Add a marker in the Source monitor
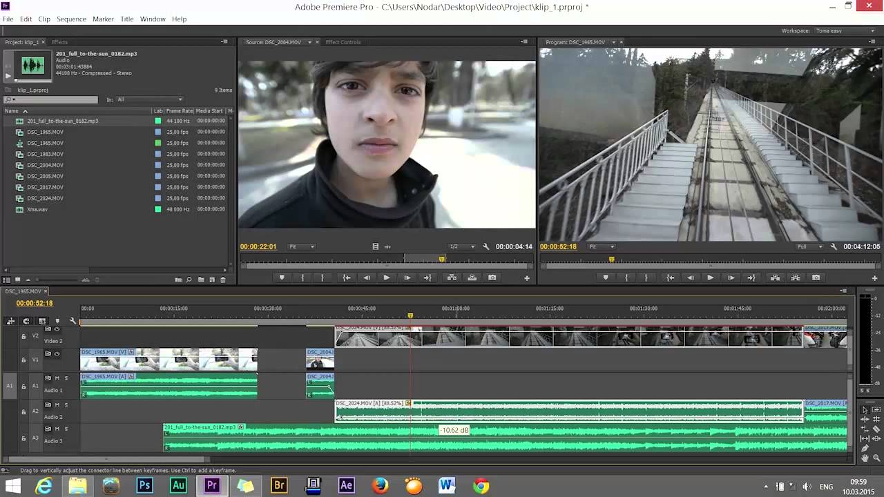 282,277
